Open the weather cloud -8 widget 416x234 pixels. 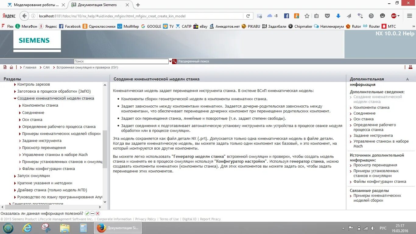272,16
